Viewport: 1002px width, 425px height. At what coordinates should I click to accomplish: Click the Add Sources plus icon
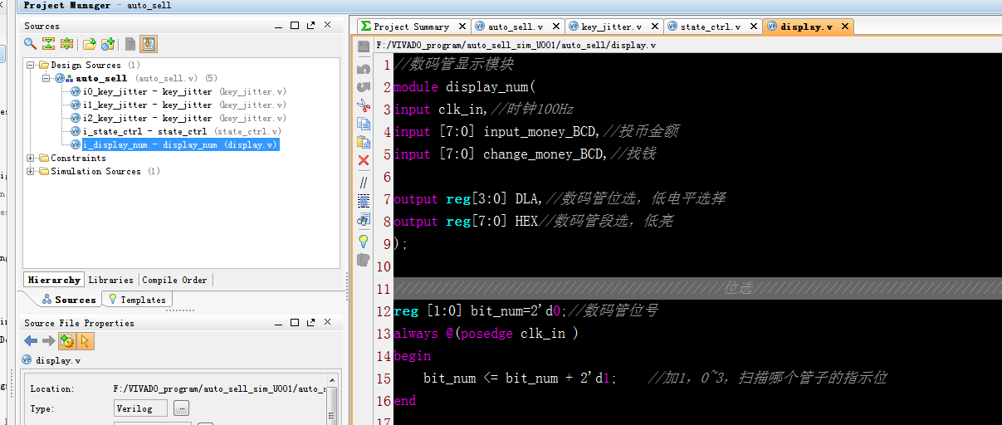pyautogui.click(x=107, y=44)
